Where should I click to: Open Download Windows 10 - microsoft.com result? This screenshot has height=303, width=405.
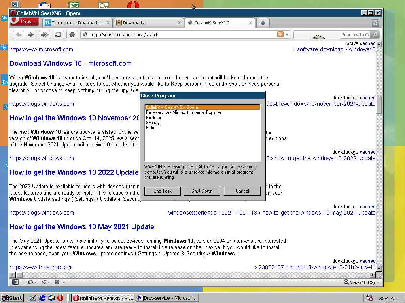click(x=70, y=64)
